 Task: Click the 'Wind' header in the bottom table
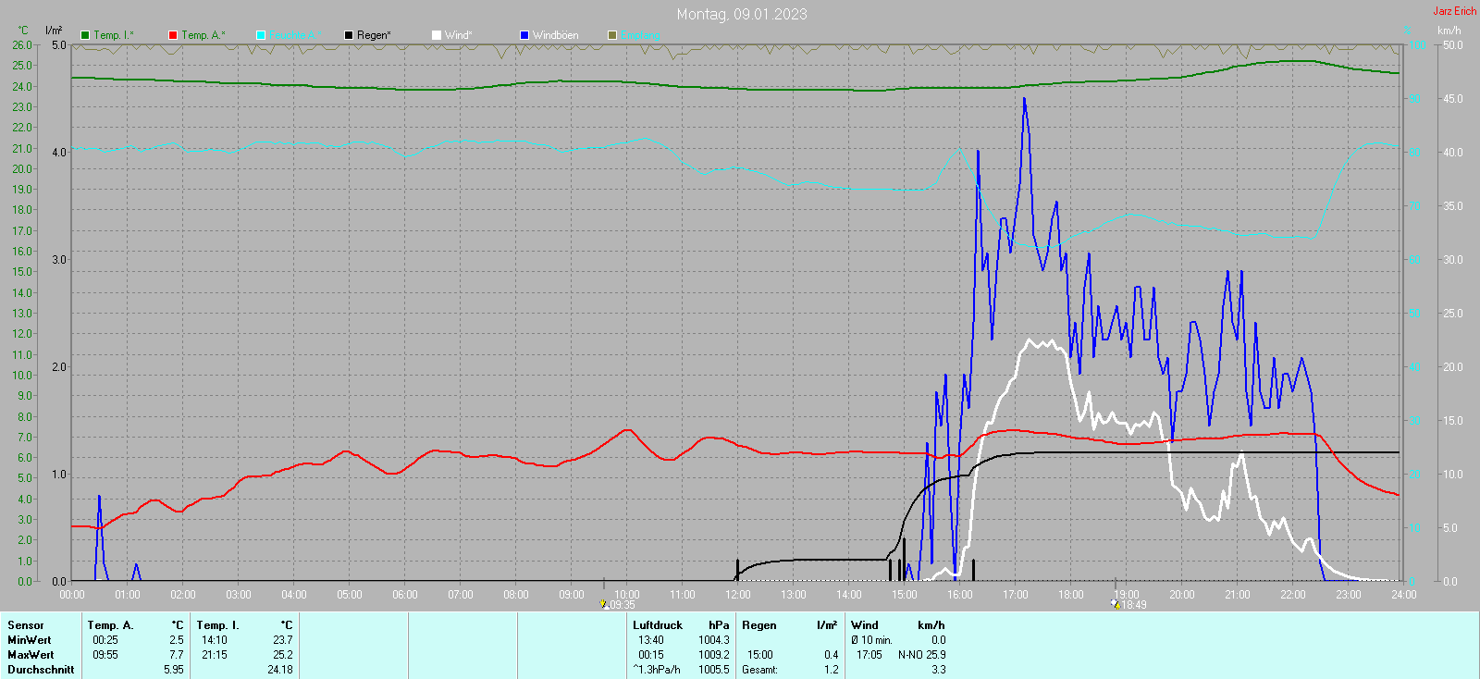tap(865, 625)
